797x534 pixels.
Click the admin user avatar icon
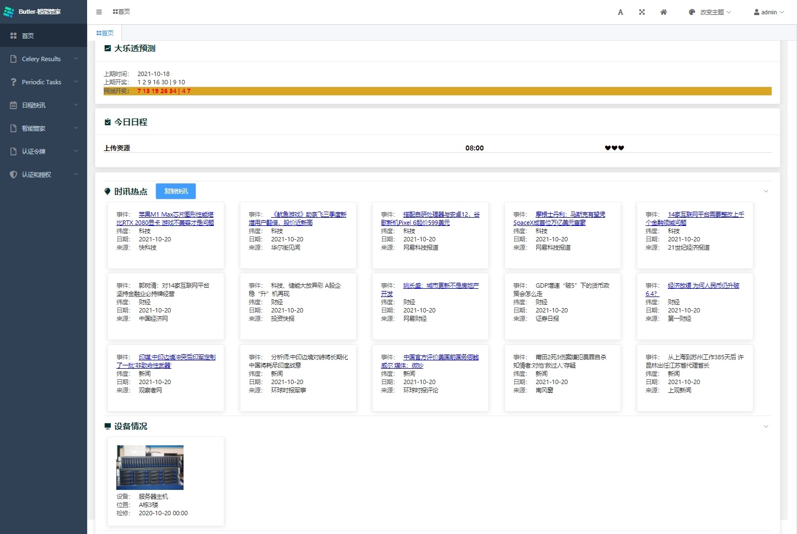click(x=757, y=12)
